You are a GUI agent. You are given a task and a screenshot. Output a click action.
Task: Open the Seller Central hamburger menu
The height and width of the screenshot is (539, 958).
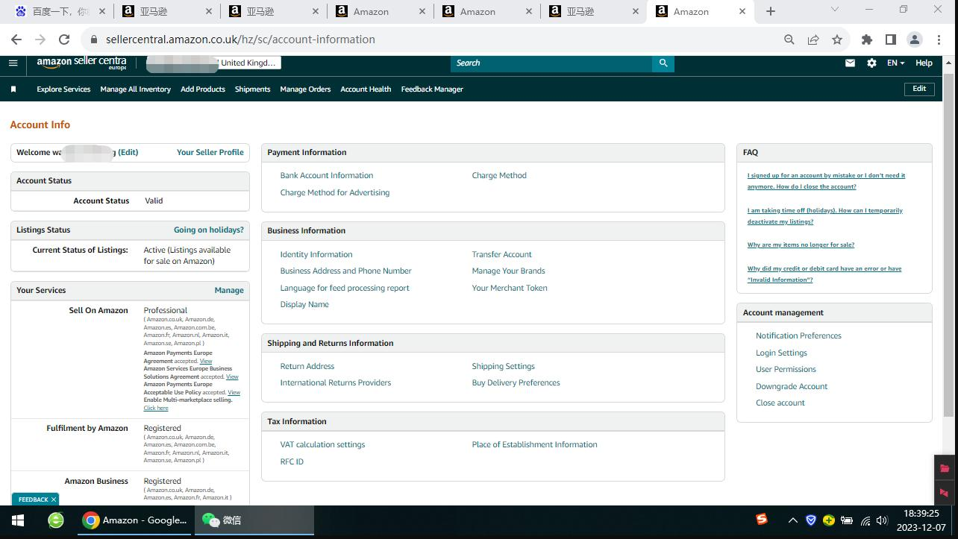point(13,63)
